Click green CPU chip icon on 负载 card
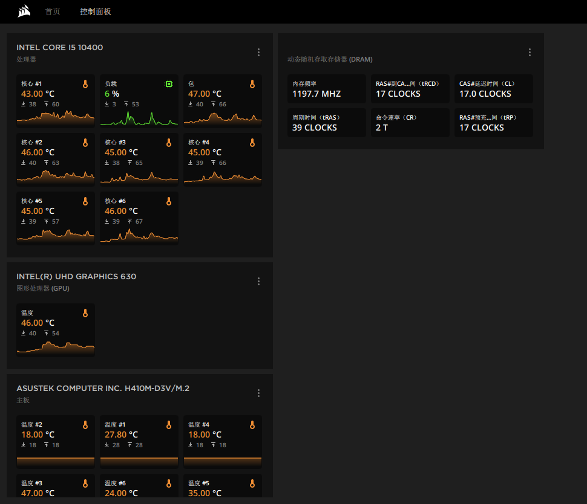This screenshot has height=504, width=587. (169, 85)
